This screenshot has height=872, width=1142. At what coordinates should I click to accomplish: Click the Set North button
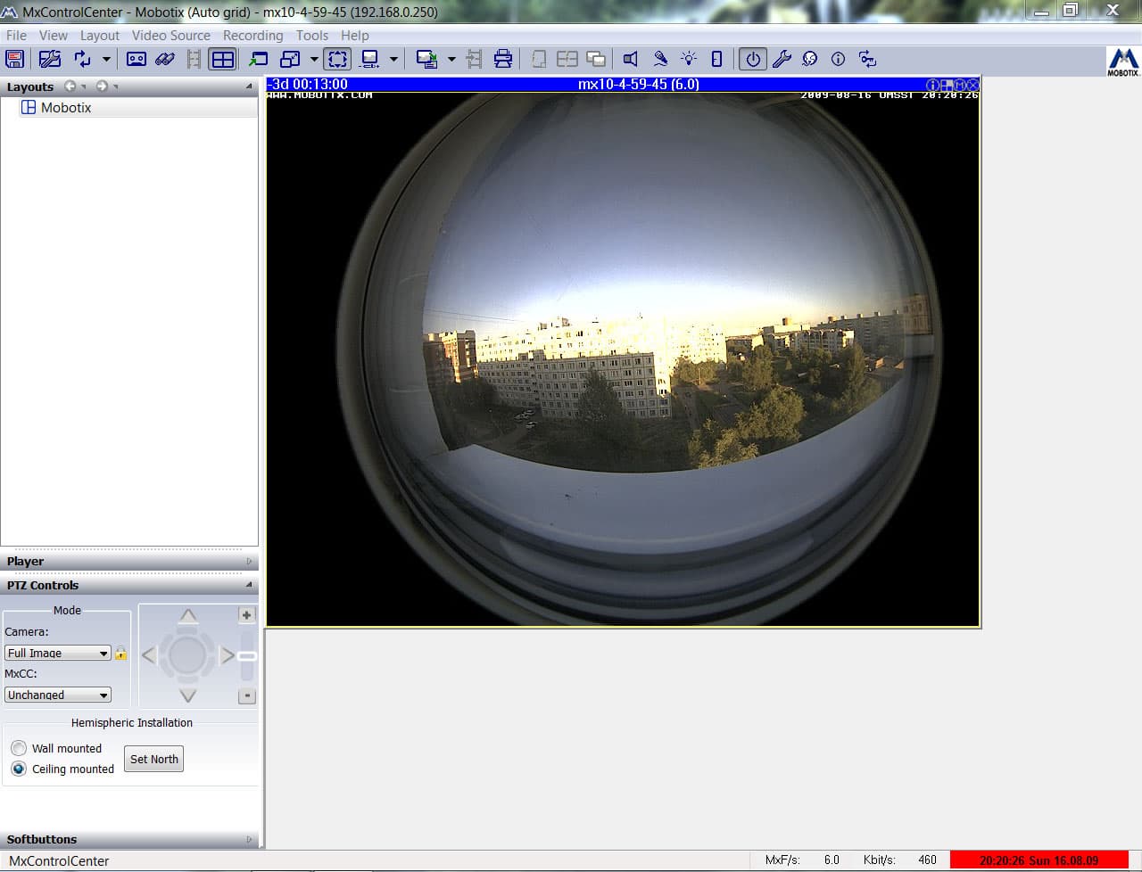[153, 759]
